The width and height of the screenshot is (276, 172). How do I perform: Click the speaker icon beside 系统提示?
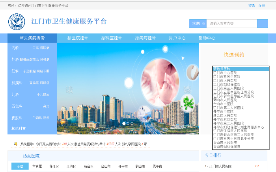pyautogui.click(x=16, y=144)
